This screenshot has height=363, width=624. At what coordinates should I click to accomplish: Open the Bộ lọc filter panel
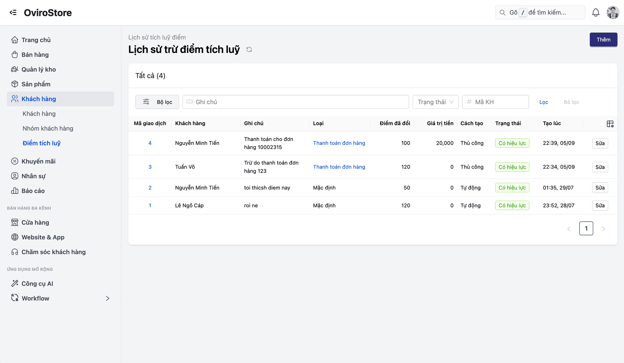point(157,102)
